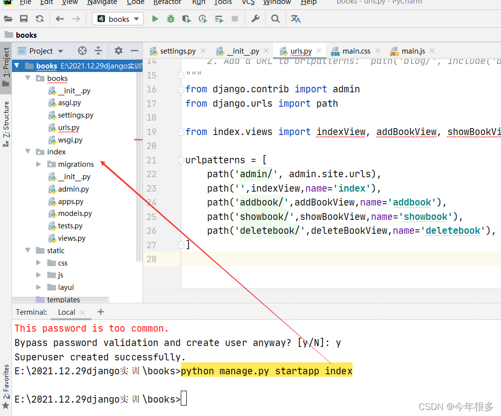
Task: Open models.py in the project tree
Action: click(x=75, y=213)
